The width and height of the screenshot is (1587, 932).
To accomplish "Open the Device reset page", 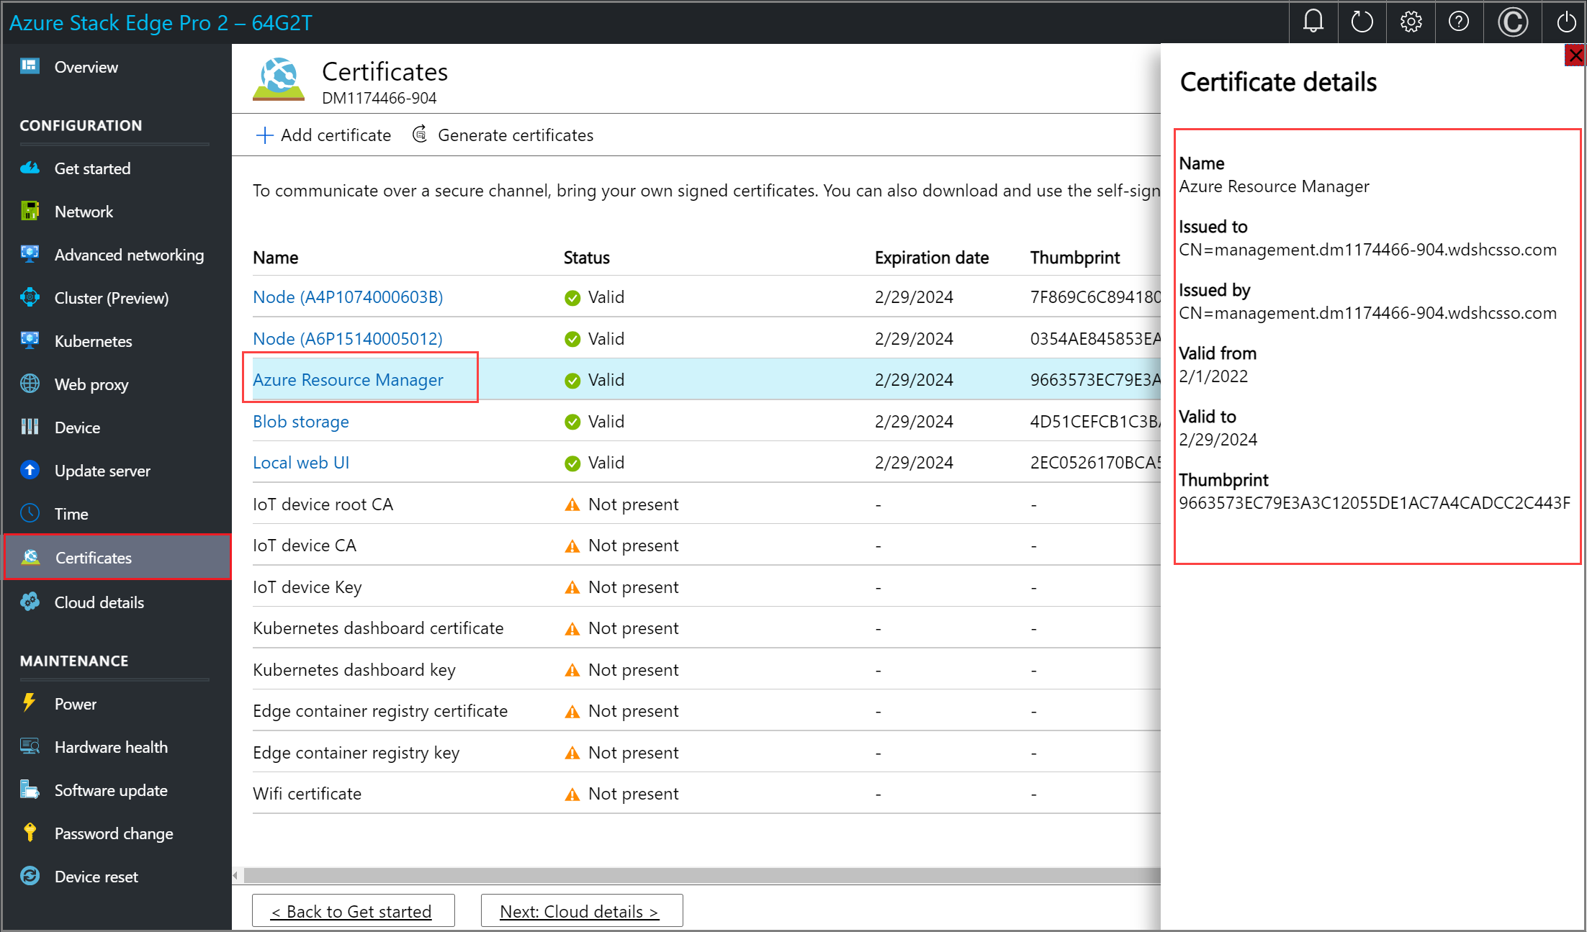I will tap(96, 877).
